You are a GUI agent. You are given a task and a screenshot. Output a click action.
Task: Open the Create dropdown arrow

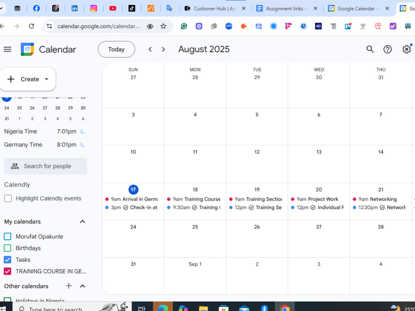click(x=46, y=79)
